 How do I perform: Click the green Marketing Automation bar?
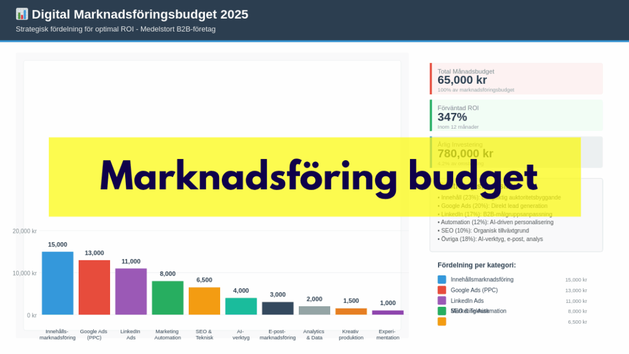point(168,298)
